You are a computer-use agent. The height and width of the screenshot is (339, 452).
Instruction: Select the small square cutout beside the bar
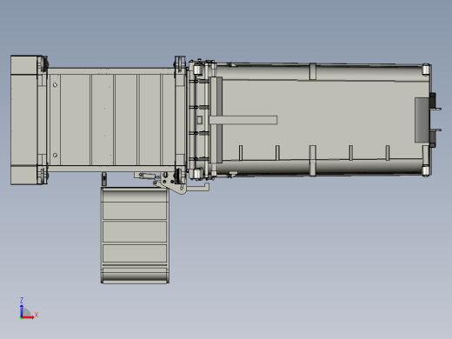pyautogui.click(x=199, y=120)
